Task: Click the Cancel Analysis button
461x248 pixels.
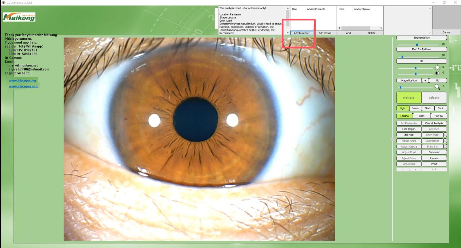Action: tap(434, 123)
